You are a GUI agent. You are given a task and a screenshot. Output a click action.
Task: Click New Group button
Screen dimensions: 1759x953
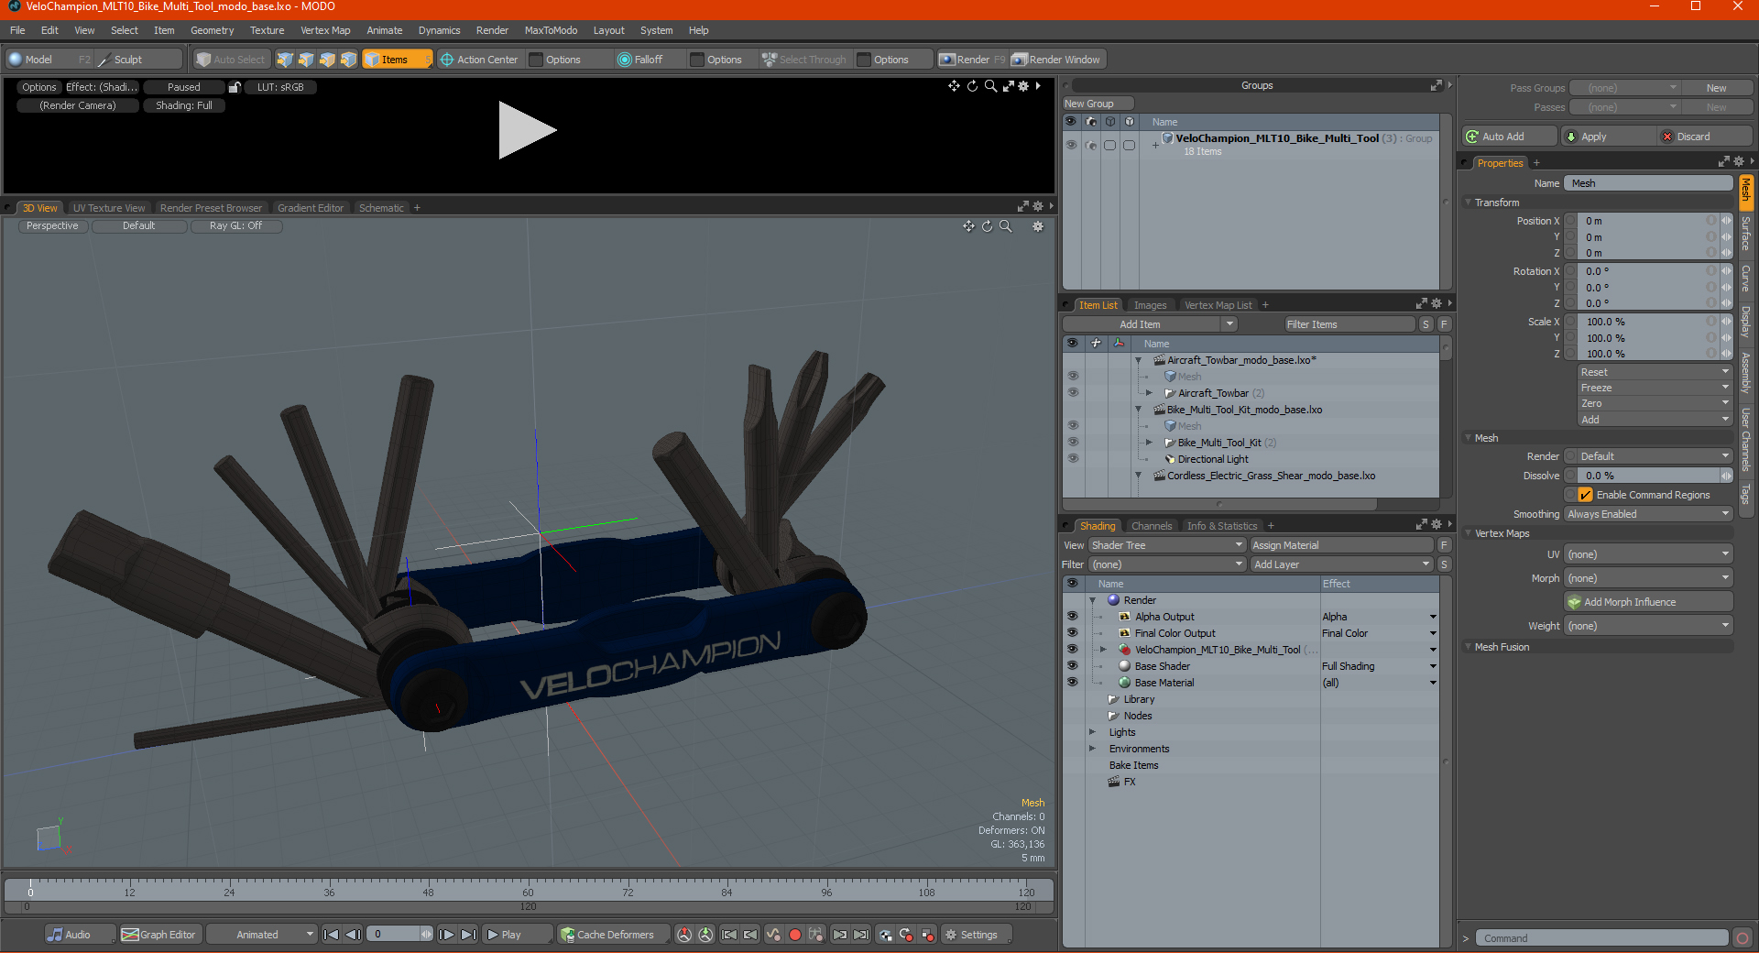(1098, 104)
